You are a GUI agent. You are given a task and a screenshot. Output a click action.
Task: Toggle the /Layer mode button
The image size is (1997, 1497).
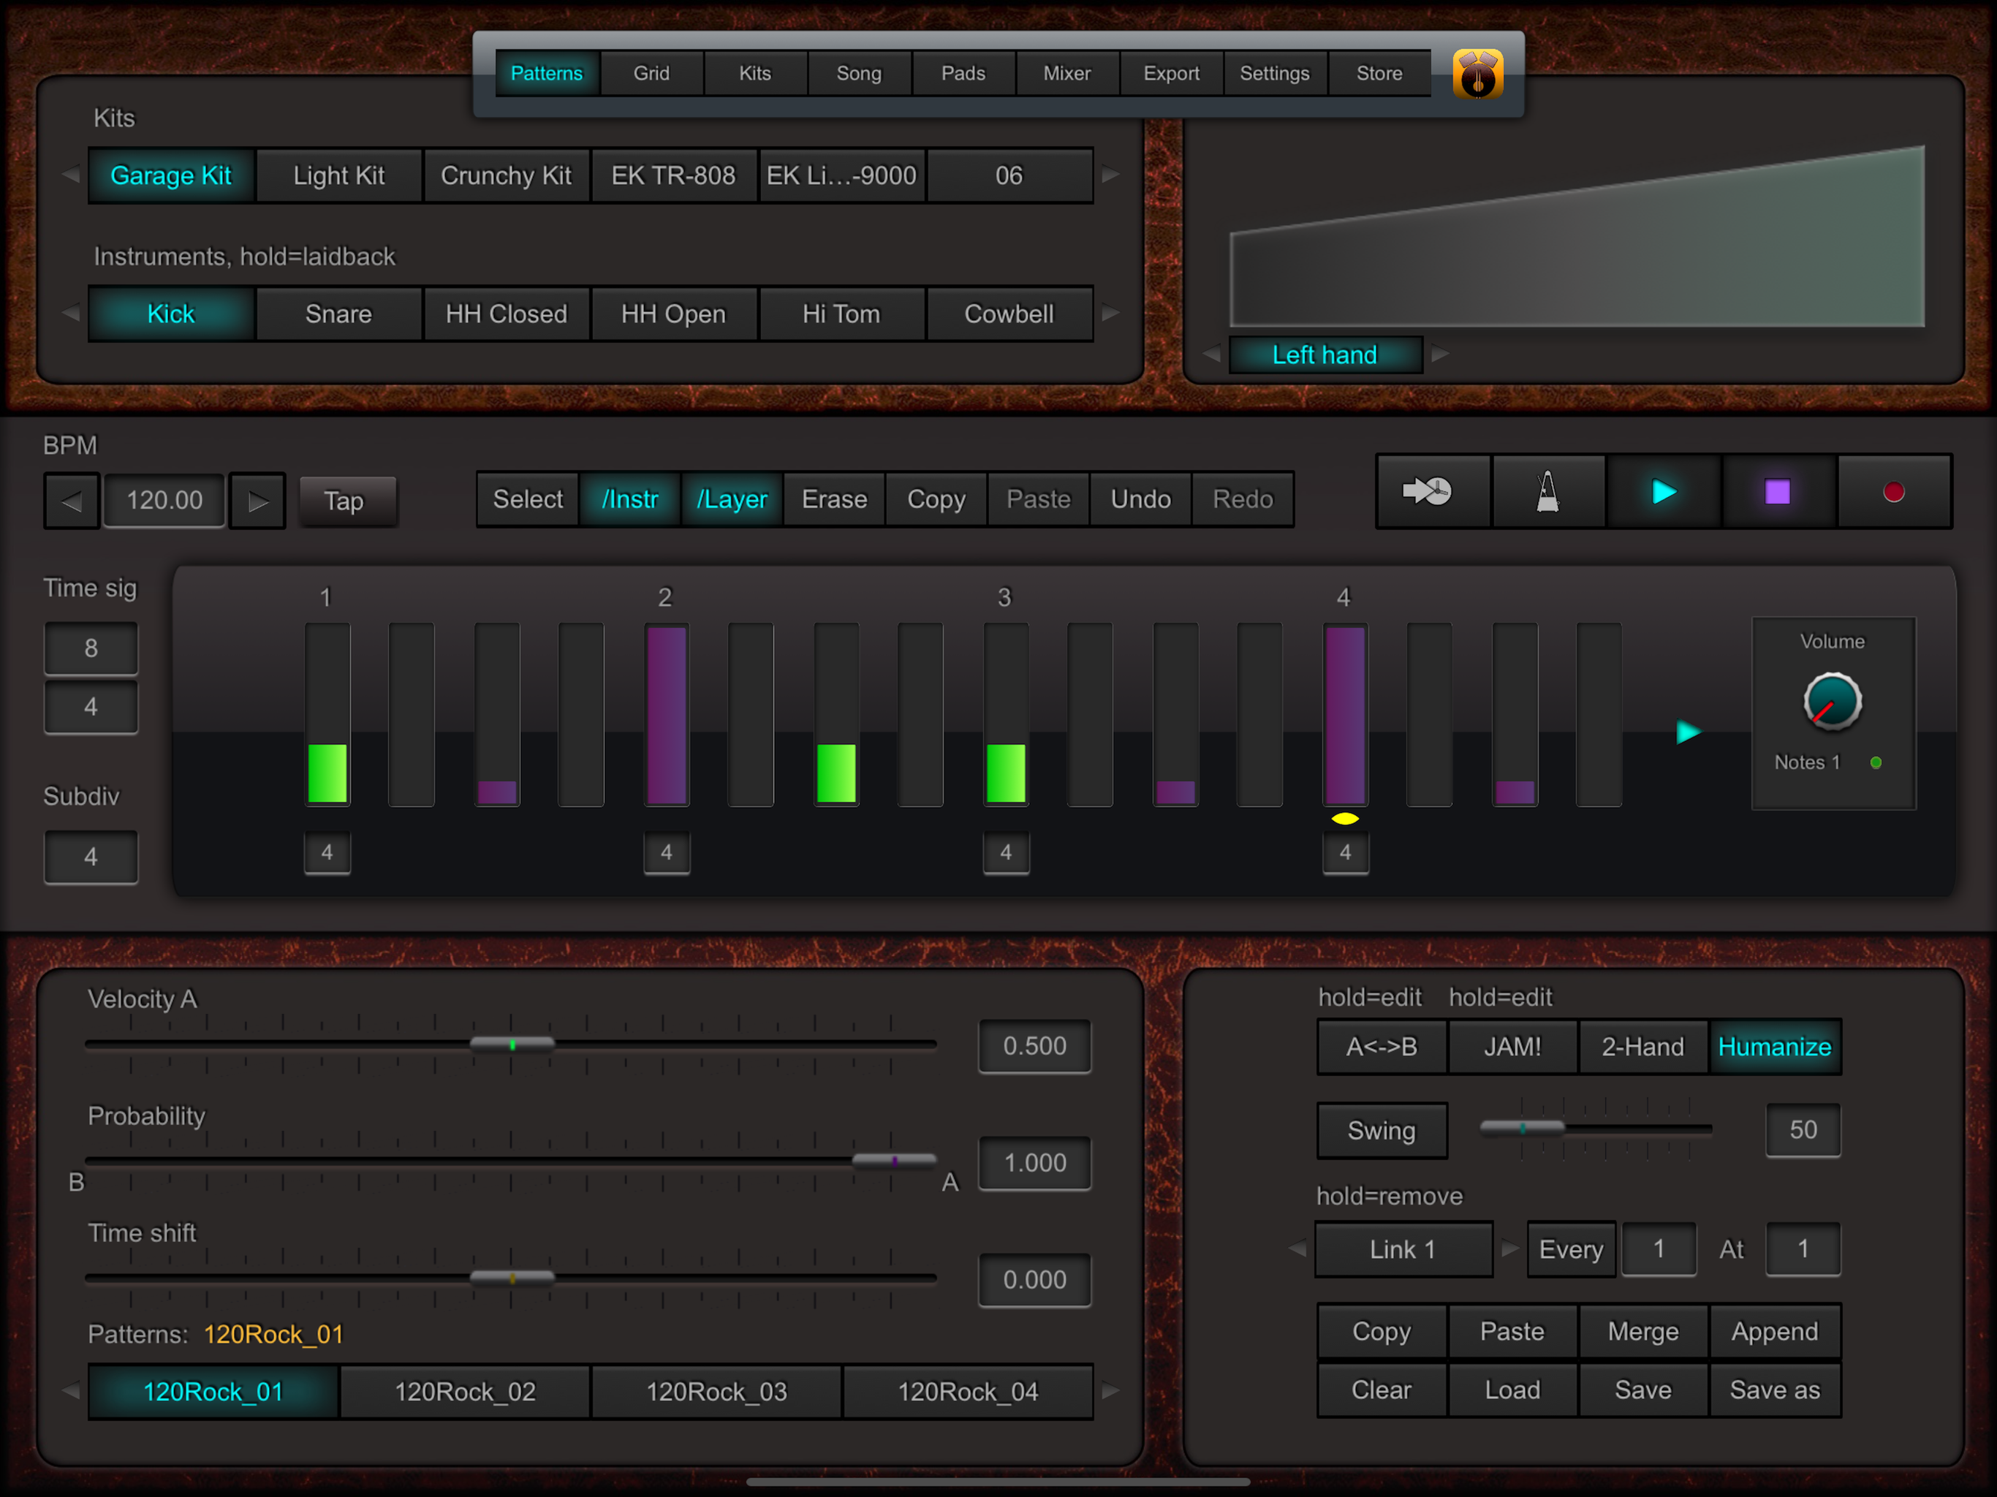tap(731, 499)
